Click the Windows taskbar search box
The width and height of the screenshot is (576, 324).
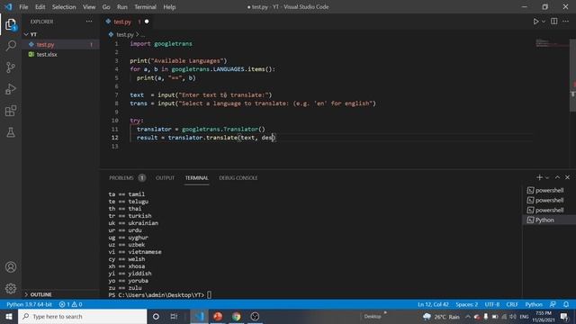pos(82,316)
